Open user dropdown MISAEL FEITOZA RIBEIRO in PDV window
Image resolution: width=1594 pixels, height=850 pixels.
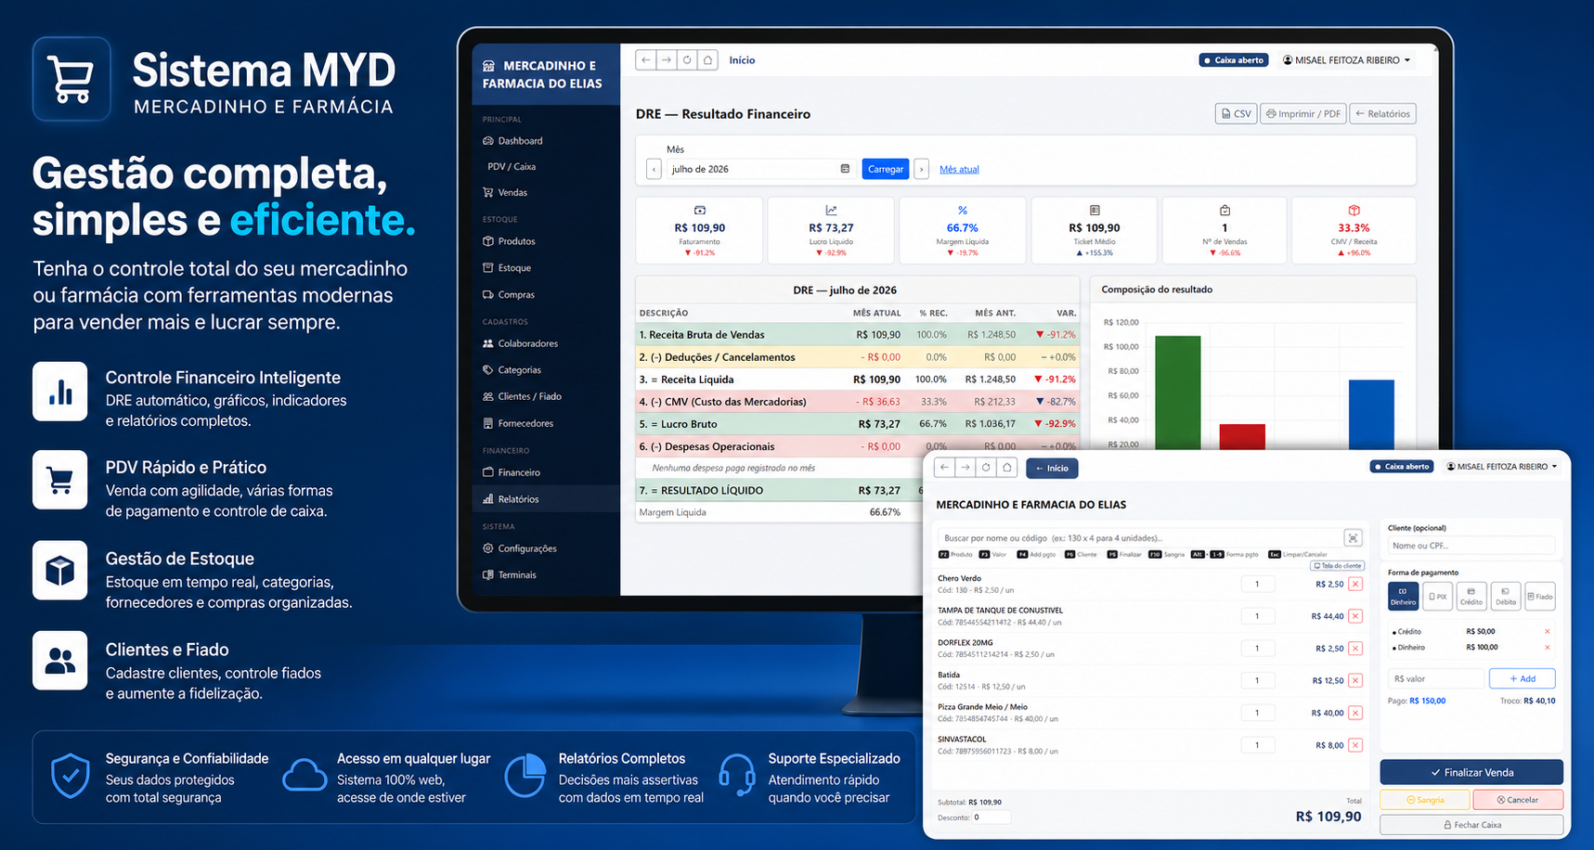click(1501, 467)
